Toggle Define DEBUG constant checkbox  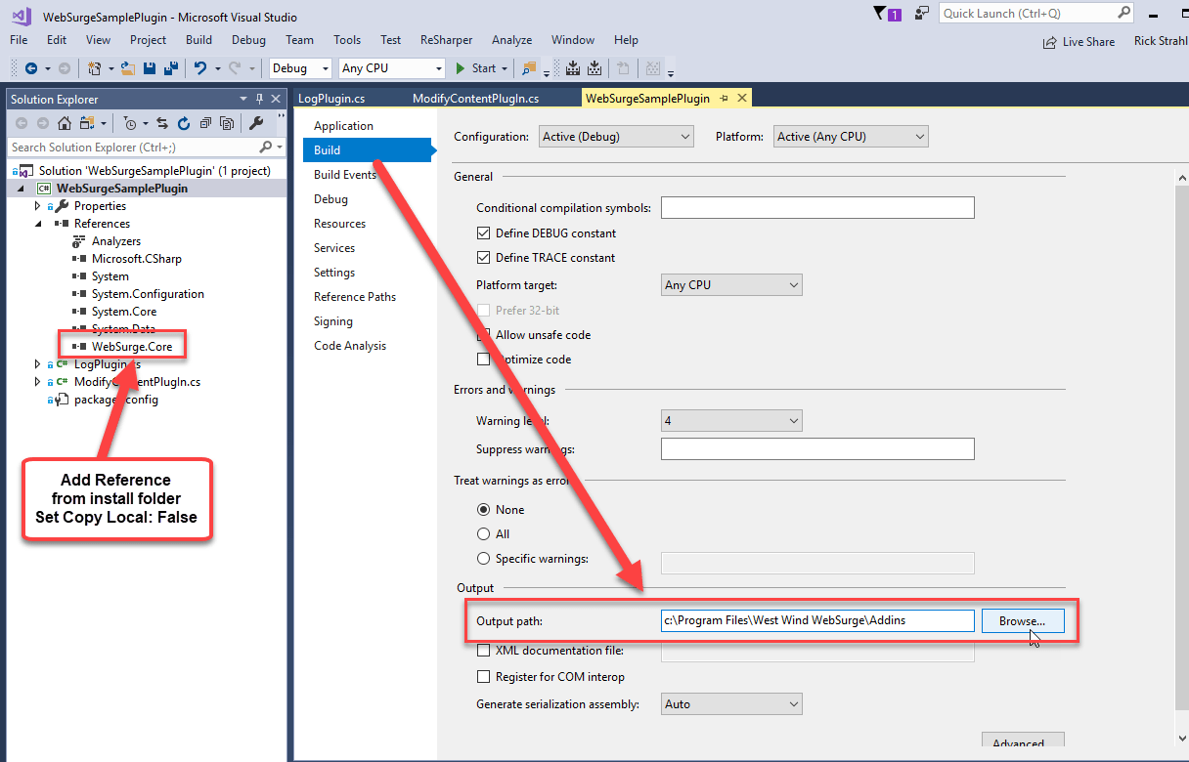coord(483,233)
